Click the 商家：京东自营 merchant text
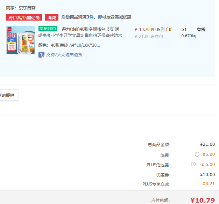 click(x=21, y=8)
